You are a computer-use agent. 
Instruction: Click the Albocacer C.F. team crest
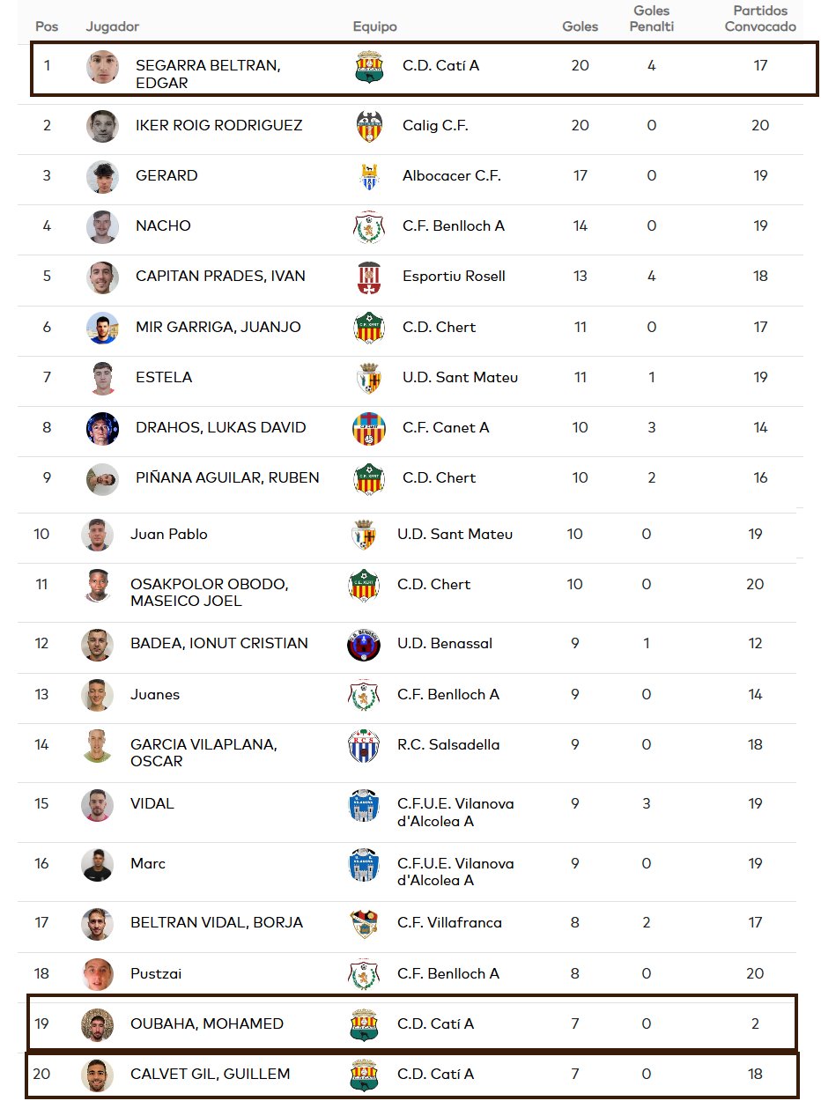coord(369,176)
